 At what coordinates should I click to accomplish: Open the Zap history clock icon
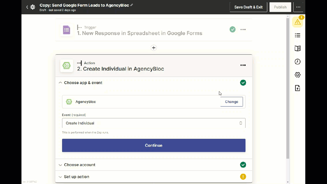[x=298, y=62]
